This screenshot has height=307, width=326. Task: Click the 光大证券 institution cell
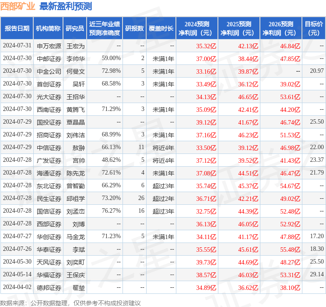(49, 97)
